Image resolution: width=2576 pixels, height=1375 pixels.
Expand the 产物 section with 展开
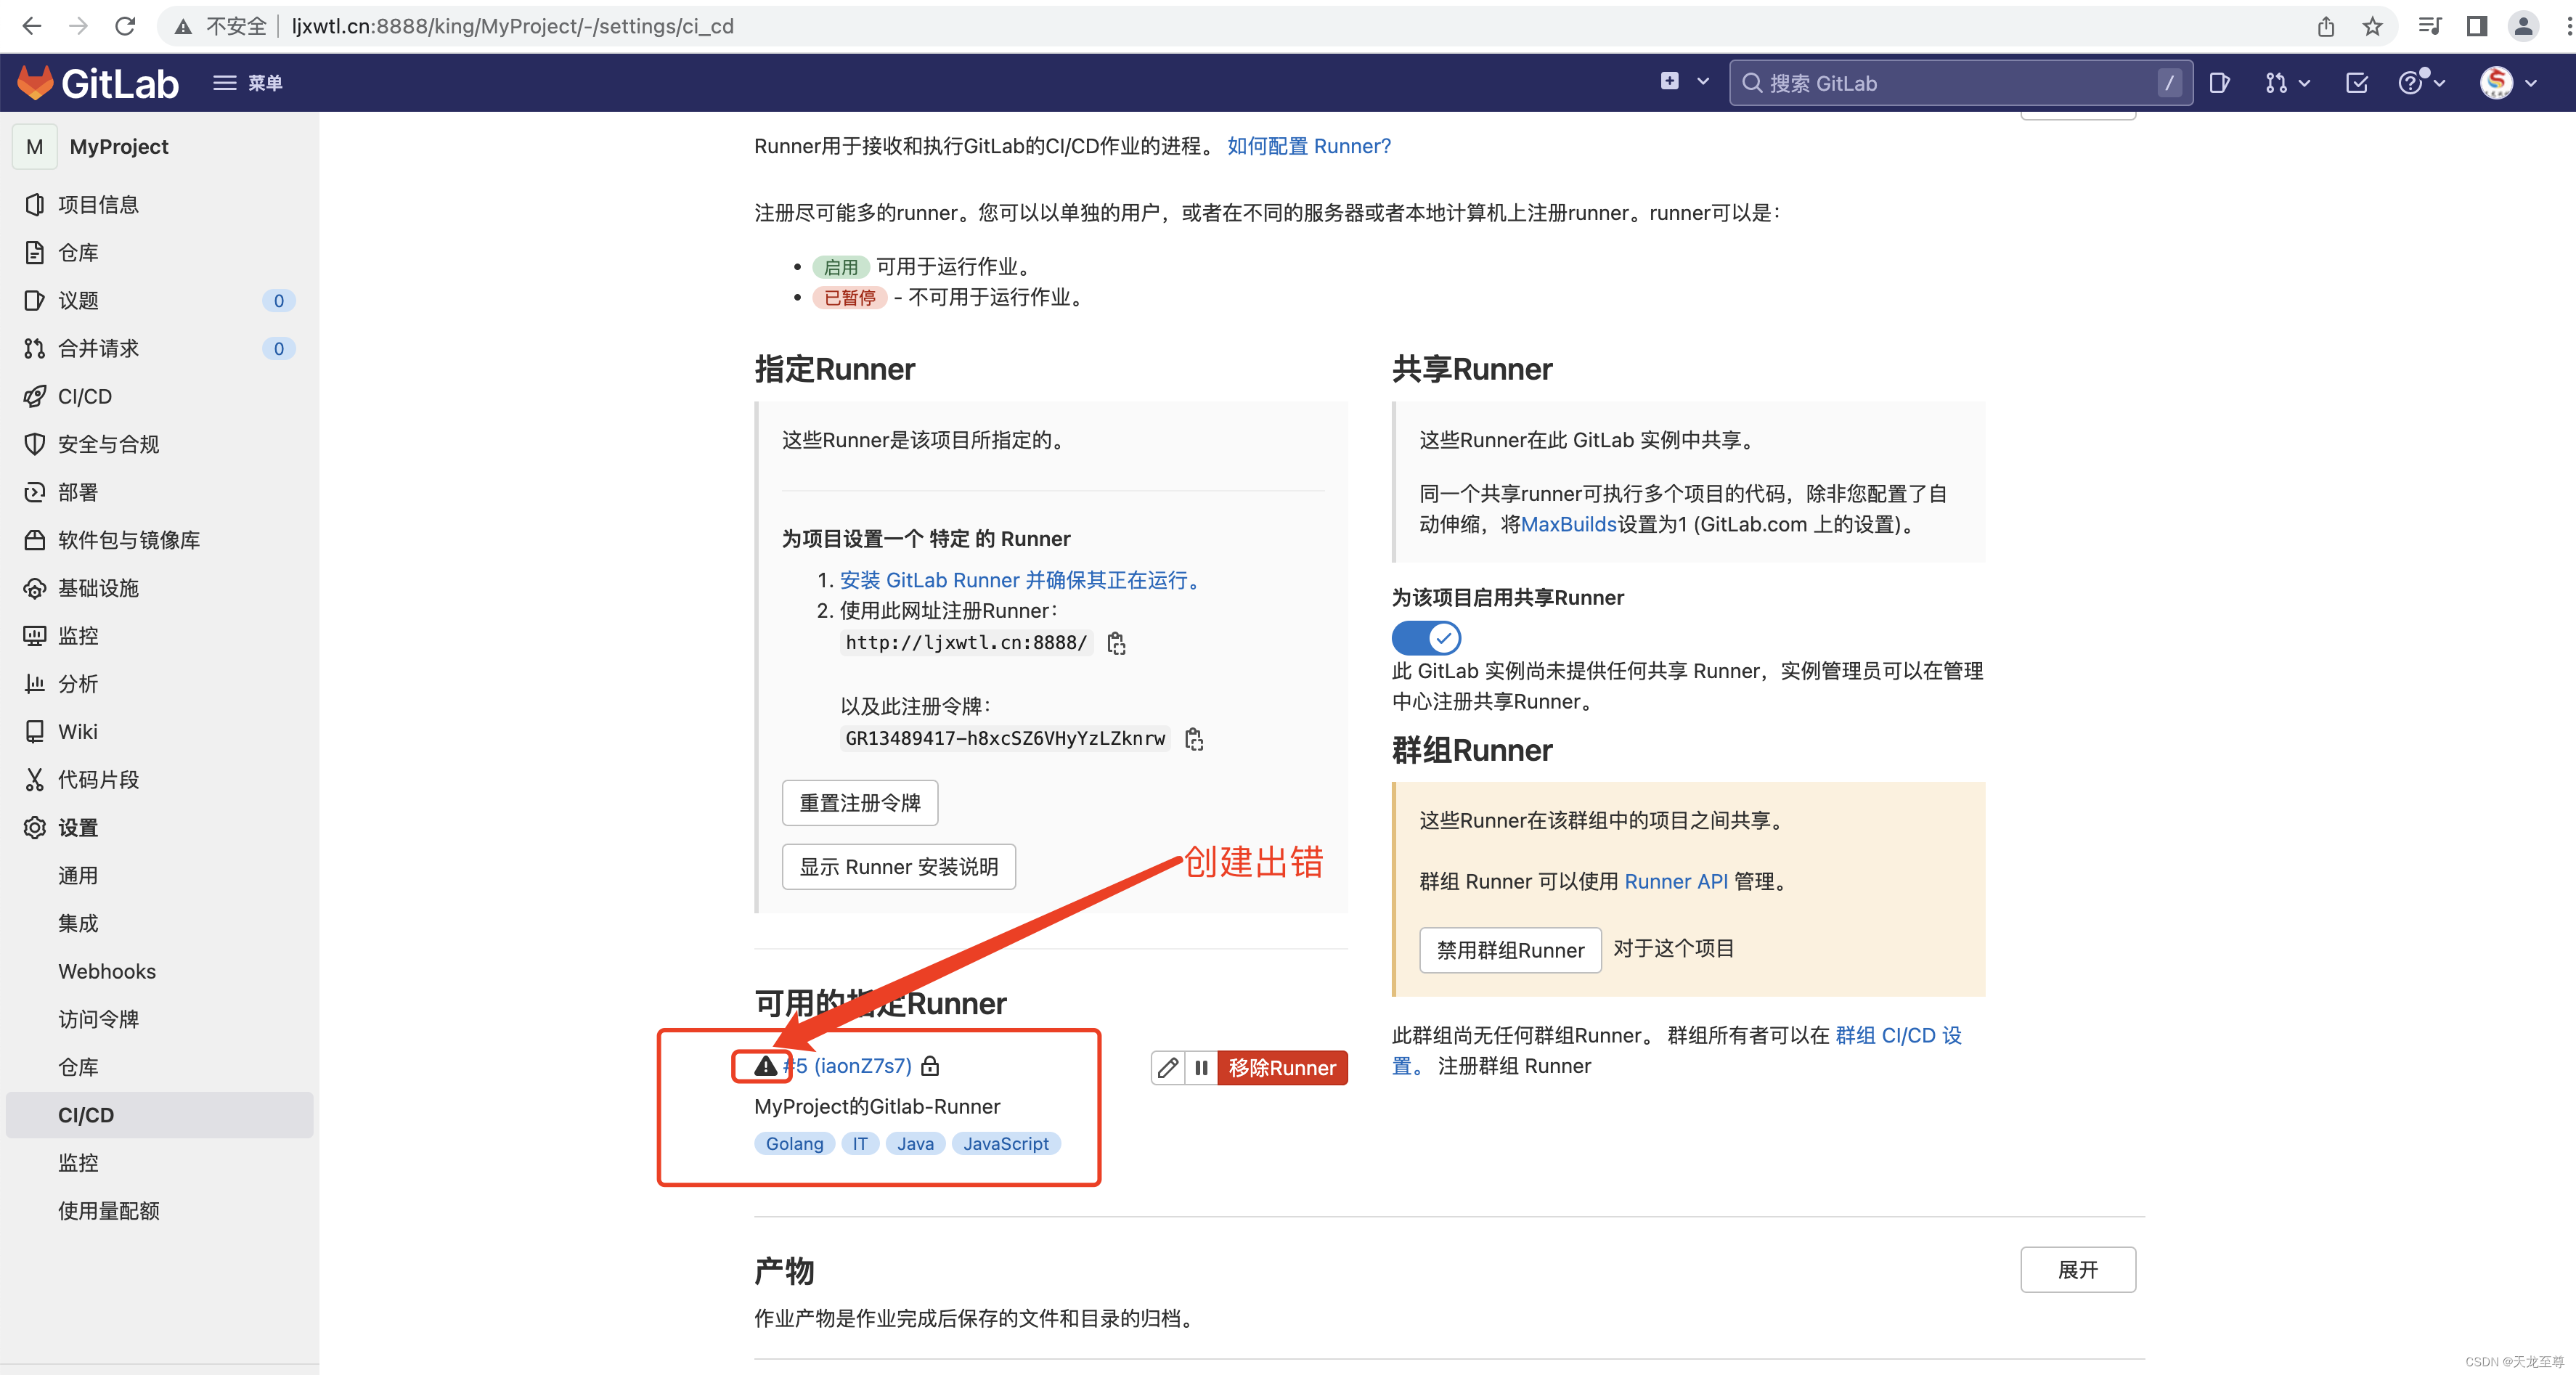(x=2077, y=1270)
